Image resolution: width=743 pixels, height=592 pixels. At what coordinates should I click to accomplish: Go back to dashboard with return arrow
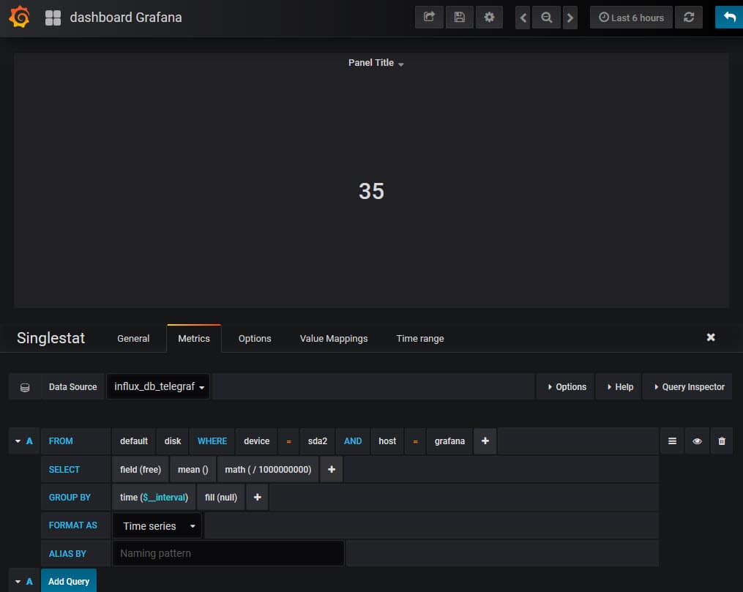729,18
